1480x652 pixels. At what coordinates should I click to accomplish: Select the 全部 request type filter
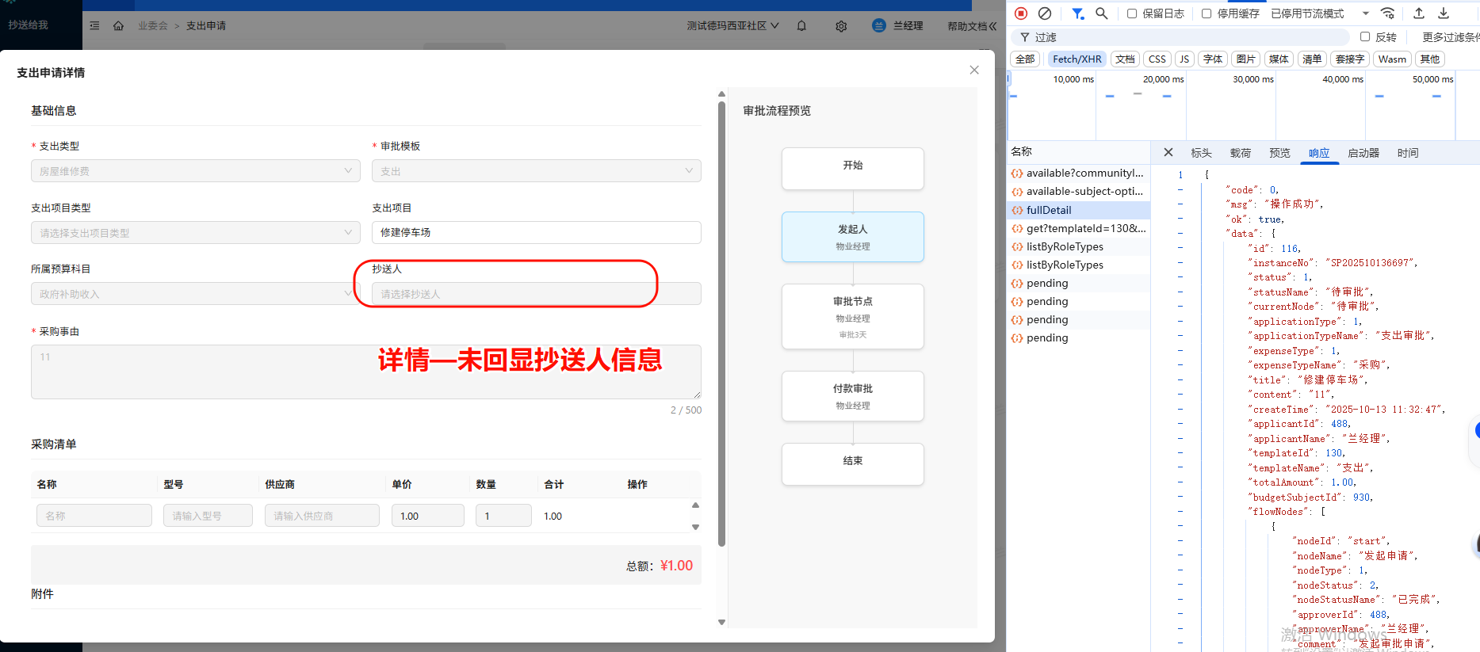pyautogui.click(x=1025, y=59)
